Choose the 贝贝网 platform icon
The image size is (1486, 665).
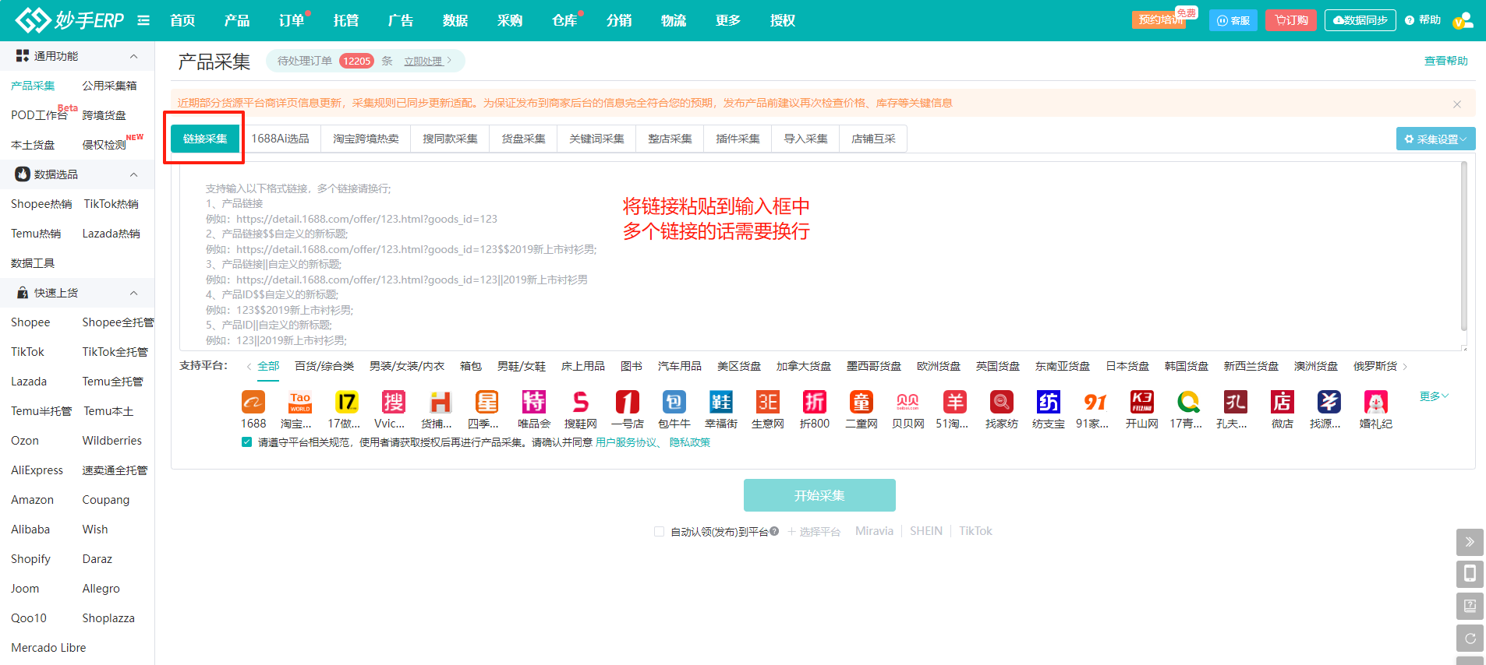click(x=908, y=402)
